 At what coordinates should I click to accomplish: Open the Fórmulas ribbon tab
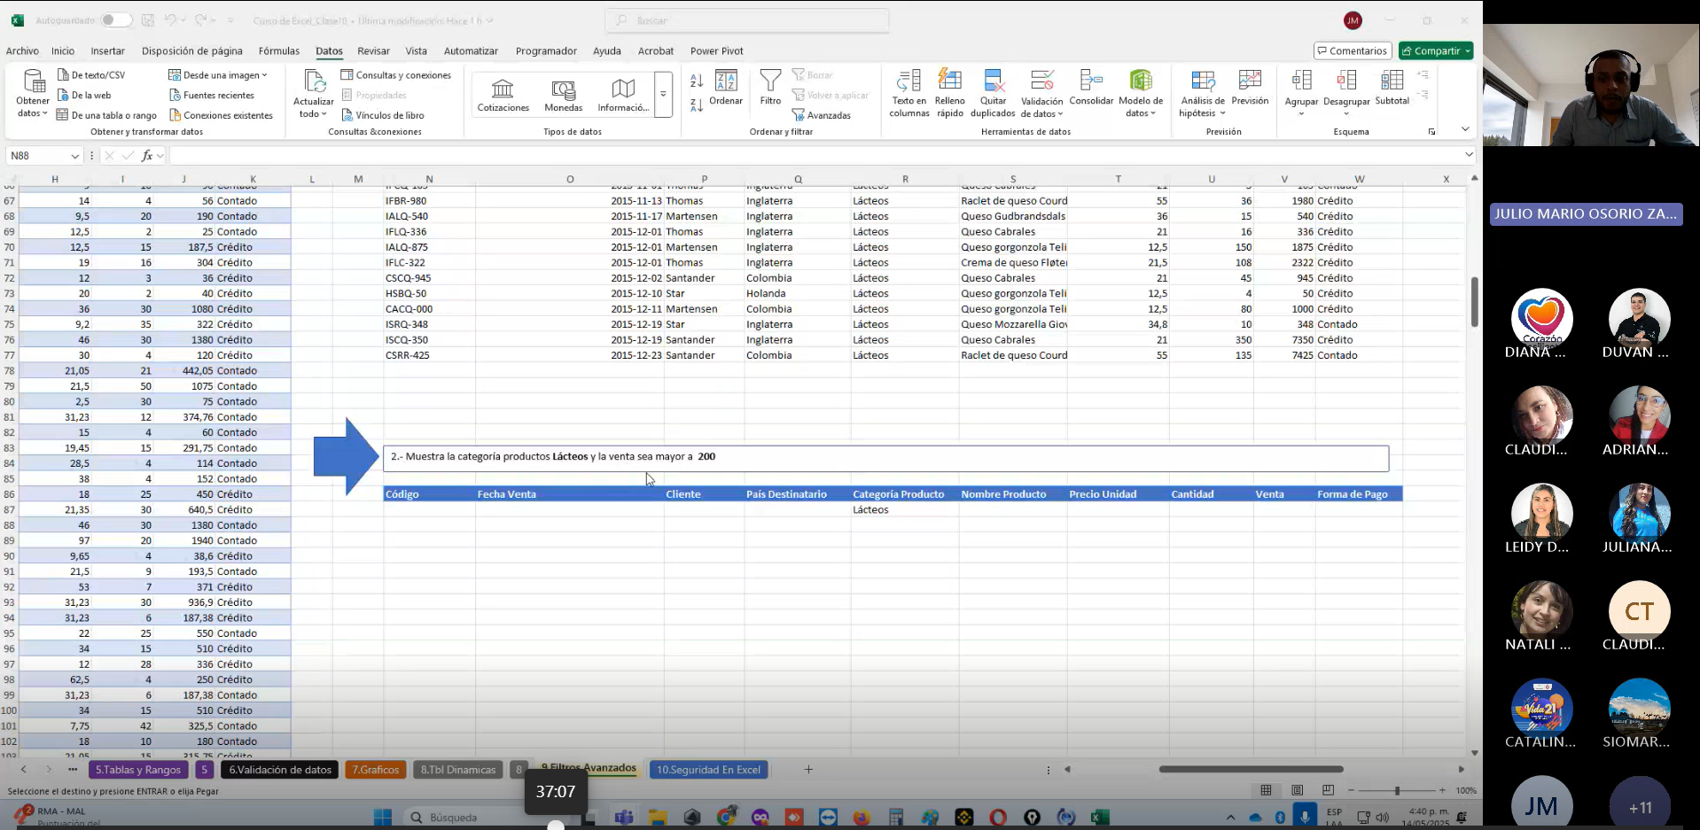point(278,51)
